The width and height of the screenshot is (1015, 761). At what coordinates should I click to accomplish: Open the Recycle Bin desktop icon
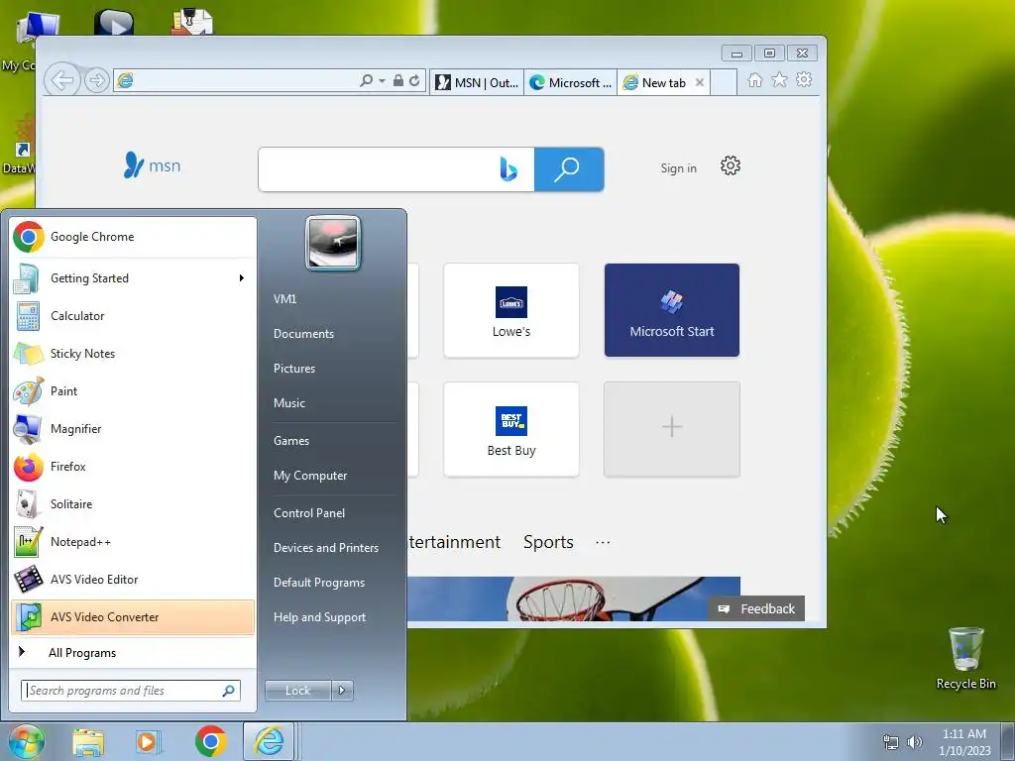click(x=965, y=659)
